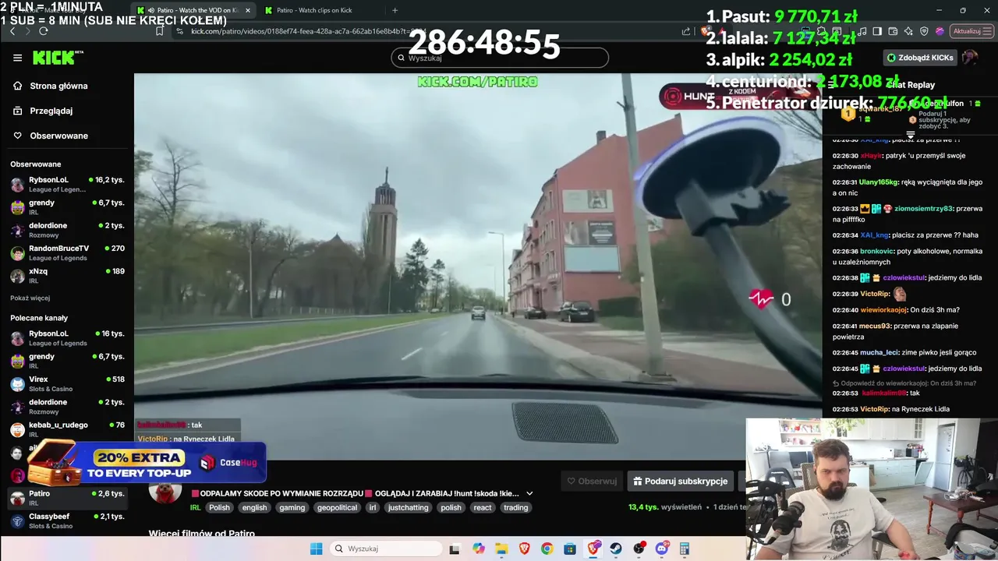Select the react tag
The width and height of the screenshot is (998, 561).
pos(483,507)
